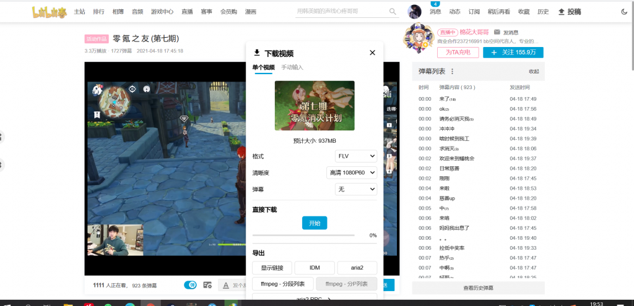Screen dimensions: 634x306
Task: Open the 主站 menu item
Action: (x=80, y=12)
